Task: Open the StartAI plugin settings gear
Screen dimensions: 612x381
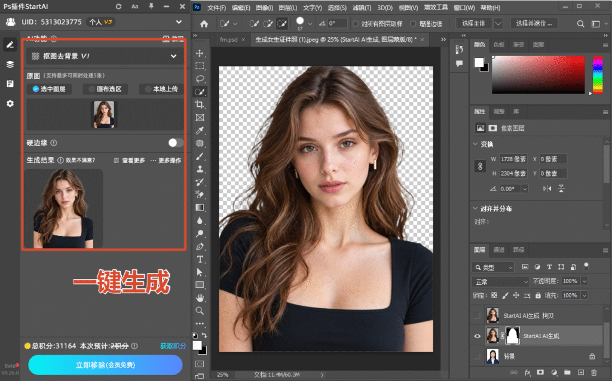Action: click(10, 103)
